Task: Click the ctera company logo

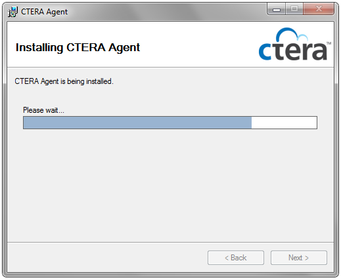Action: (295, 44)
